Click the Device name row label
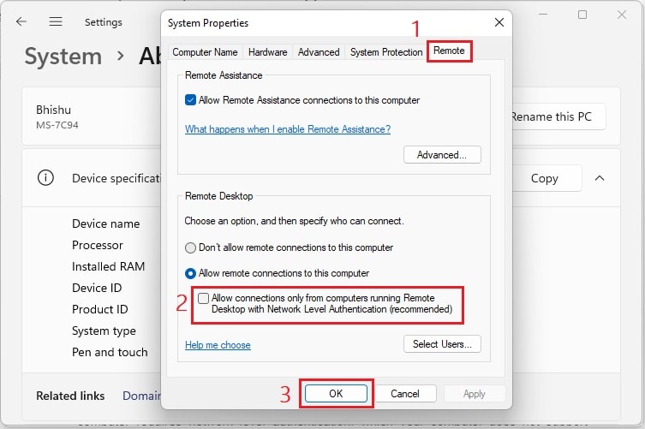Screen dimensions: 645x429 click(105, 223)
